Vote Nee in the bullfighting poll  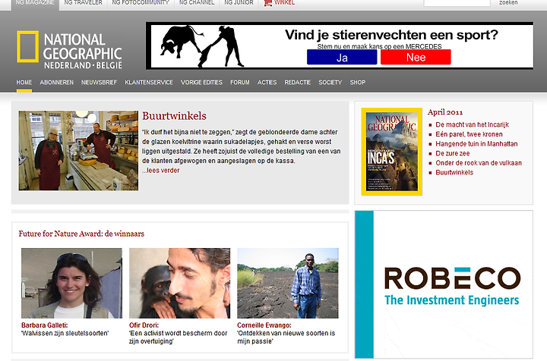tap(416, 57)
